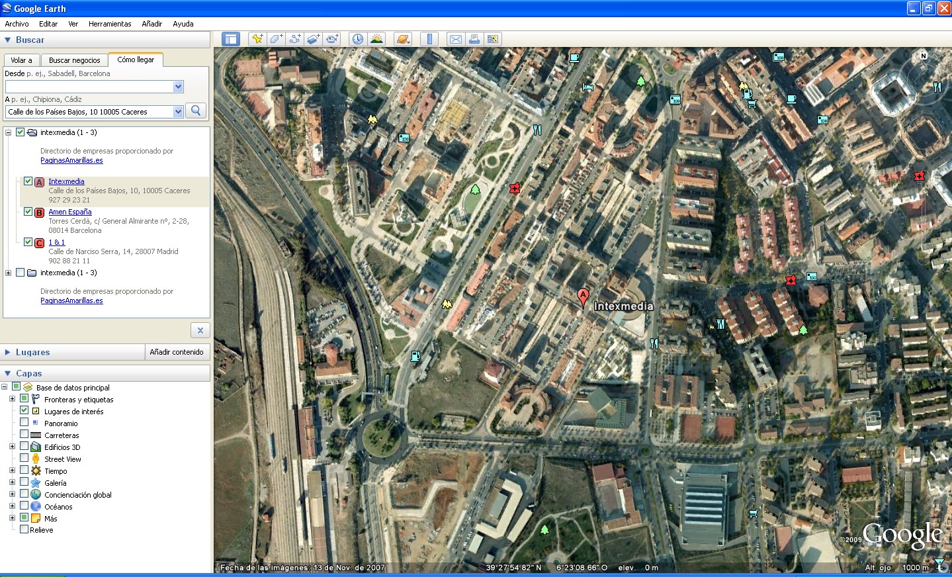Uncheck the 1 & 1 result checkbox
The image size is (952, 577).
[28, 242]
